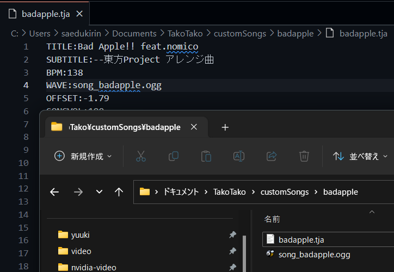Click badapple.tja file in the editor breadcrumb
This screenshot has height=272, width=394.
point(363,33)
